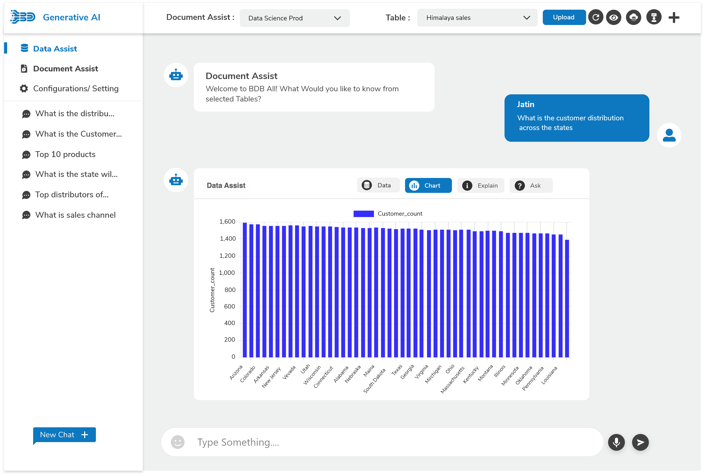Click the New Chat button

coord(64,434)
